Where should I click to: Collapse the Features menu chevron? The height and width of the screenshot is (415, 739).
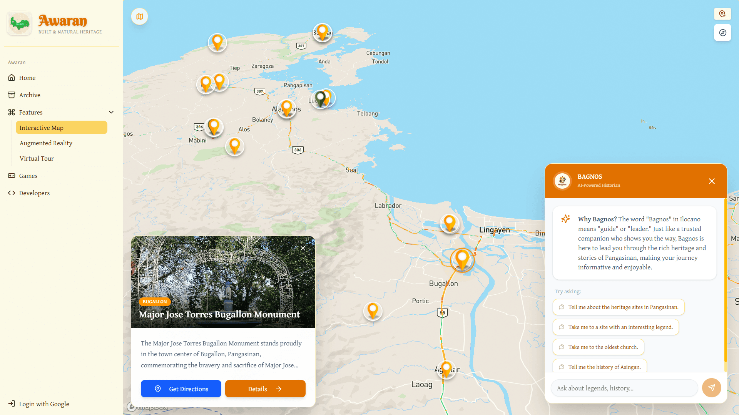click(111, 112)
